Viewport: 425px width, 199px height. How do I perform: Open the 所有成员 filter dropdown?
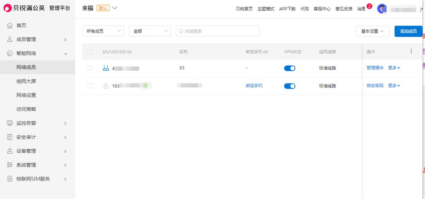(x=103, y=31)
